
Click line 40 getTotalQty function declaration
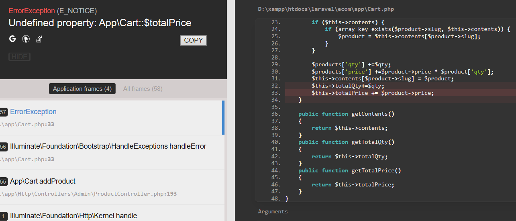click(x=347, y=142)
